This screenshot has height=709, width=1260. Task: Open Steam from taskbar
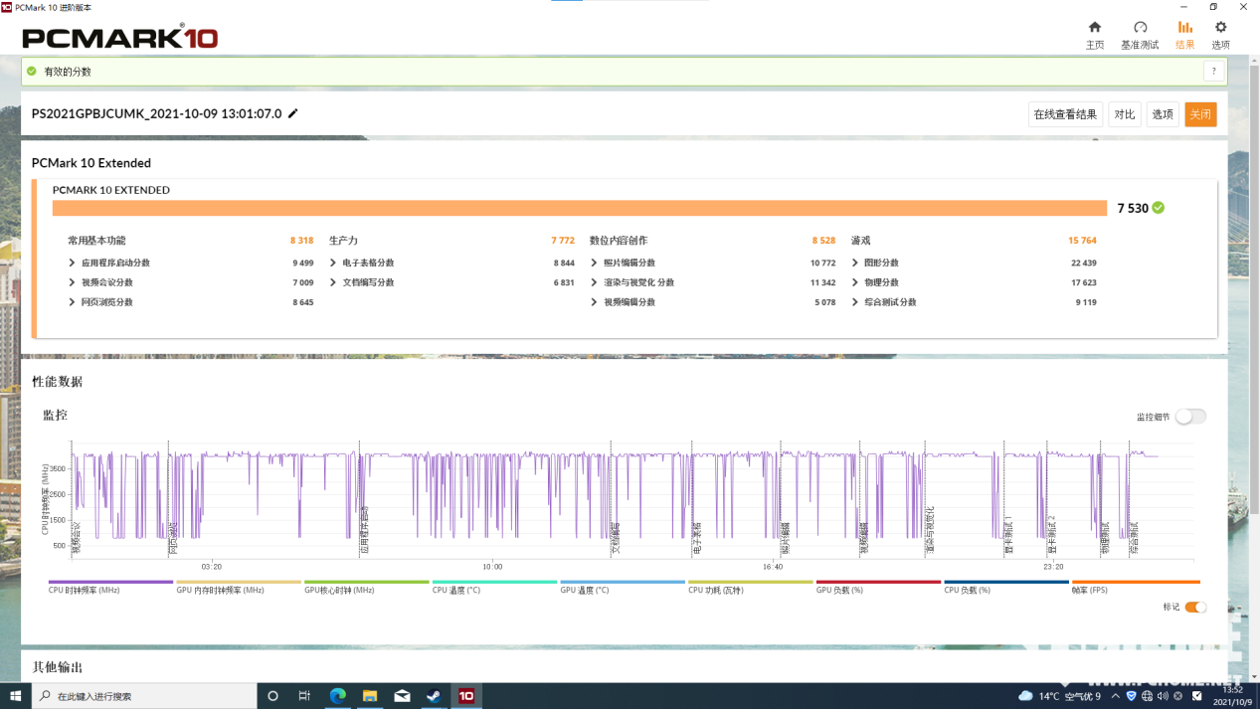click(x=434, y=696)
